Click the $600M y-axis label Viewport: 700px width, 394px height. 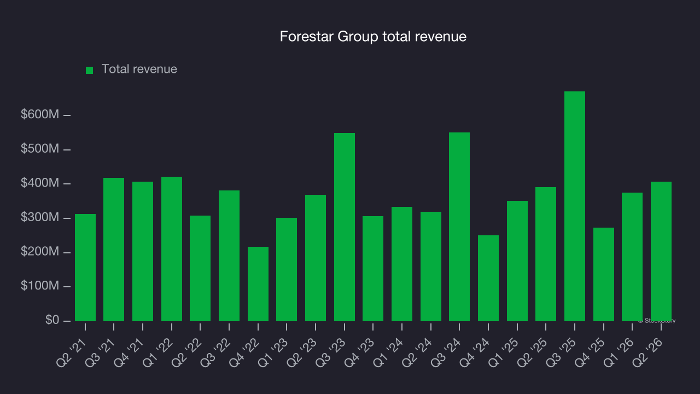click(x=40, y=115)
